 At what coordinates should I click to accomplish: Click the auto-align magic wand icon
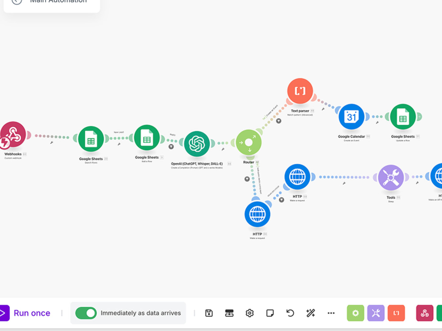310,313
